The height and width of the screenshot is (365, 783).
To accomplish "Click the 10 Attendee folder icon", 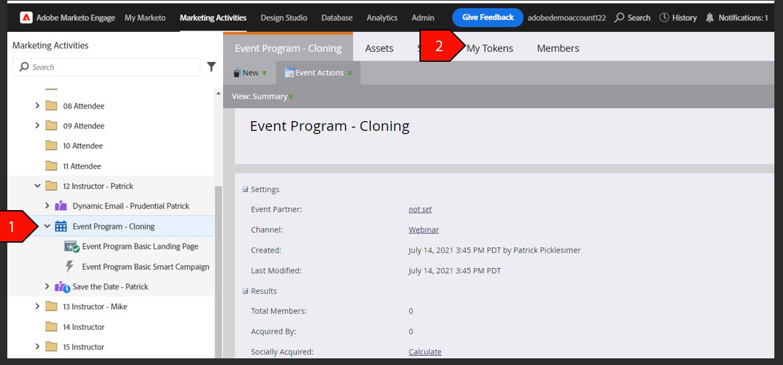I will [x=51, y=146].
